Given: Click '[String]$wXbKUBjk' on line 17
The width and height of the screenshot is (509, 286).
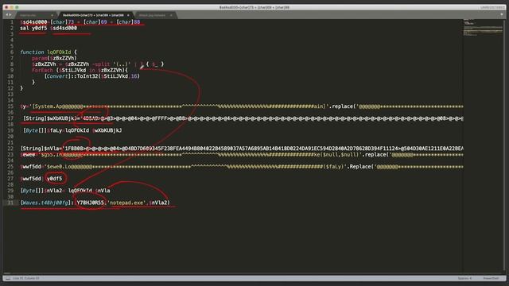Looking at the screenshot, I should pyautogui.click(x=49, y=118).
